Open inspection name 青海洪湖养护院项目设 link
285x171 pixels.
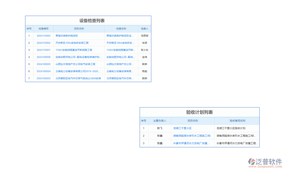pyautogui.click(x=120, y=36)
